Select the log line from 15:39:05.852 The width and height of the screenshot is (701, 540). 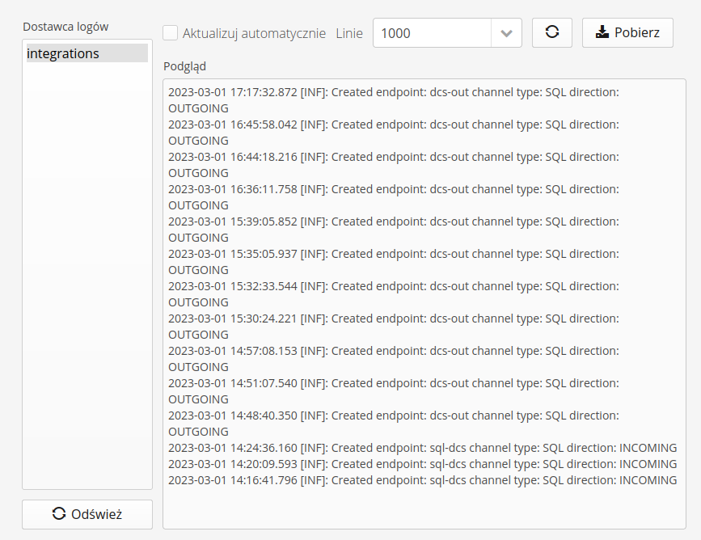(x=393, y=221)
